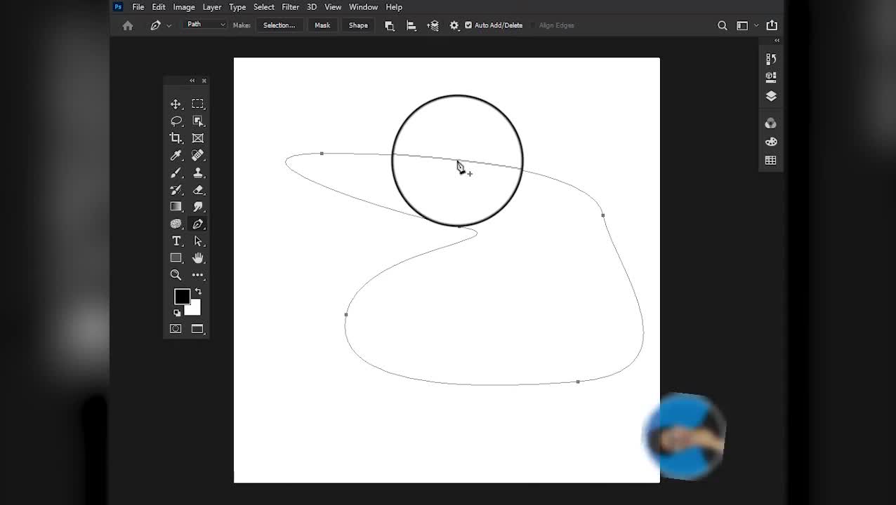Open the Filter menu
896x505 pixels.
[290, 7]
